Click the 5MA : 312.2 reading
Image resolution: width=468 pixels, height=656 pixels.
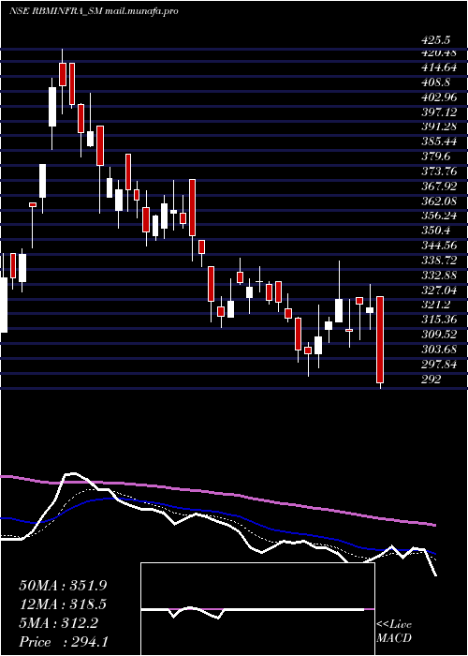tap(58, 623)
